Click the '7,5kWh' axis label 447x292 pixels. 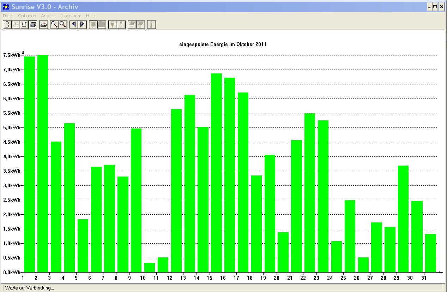[12, 55]
